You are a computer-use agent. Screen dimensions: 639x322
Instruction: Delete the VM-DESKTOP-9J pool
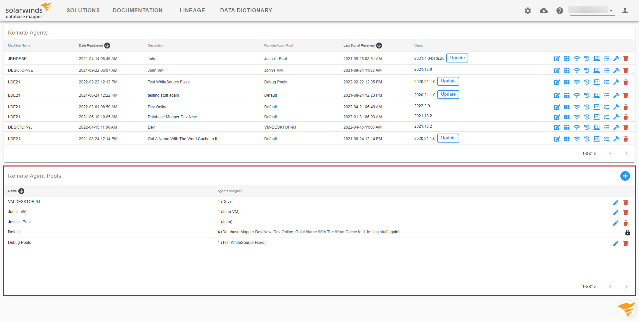626,203
